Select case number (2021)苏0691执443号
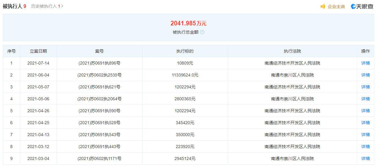 (99, 147)
